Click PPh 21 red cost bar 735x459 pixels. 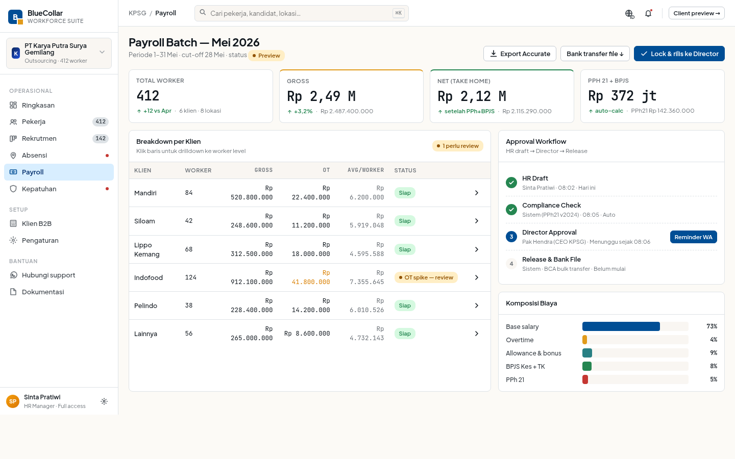[x=585, y=379]
